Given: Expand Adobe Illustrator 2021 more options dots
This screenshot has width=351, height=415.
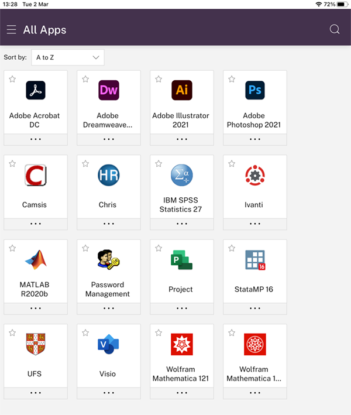Looking at the screenshot, I should click(182, 139).
